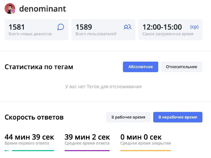Image resolution: width=211 pixels, height=158 pixels.
Task: Expand the Скорость ответов section
Action: (35, 117)
